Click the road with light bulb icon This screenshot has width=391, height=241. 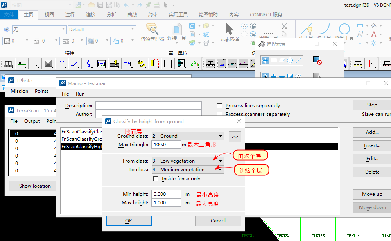(x=115, y=64)
